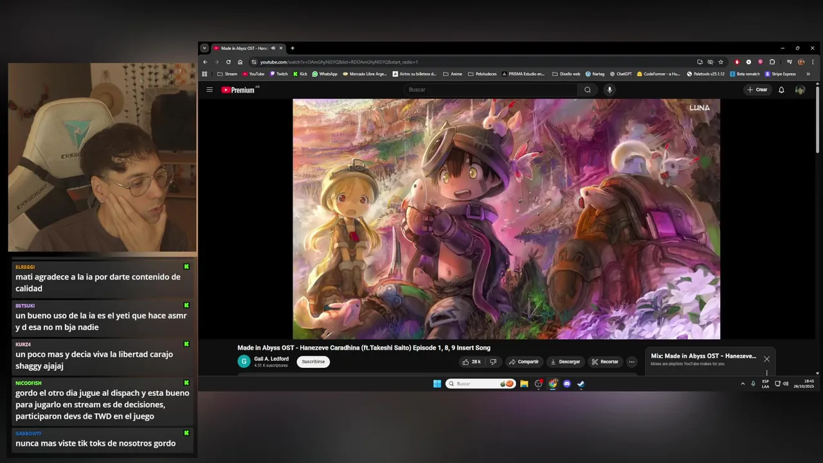Open the ChatGPT bookmark
Image resolution: width=823 pixels, height=463 pixels.
620,74
